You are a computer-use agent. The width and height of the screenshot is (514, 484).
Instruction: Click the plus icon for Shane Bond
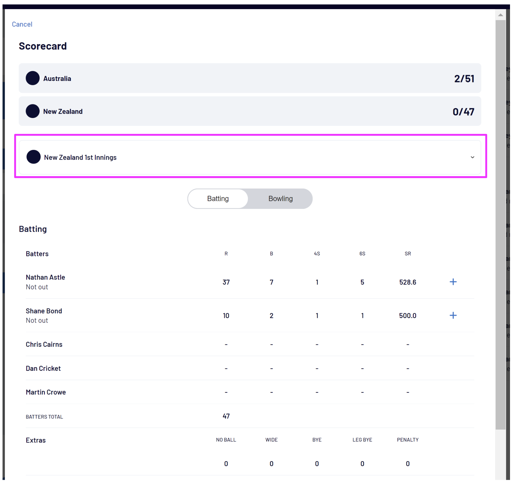click(453, 315)
